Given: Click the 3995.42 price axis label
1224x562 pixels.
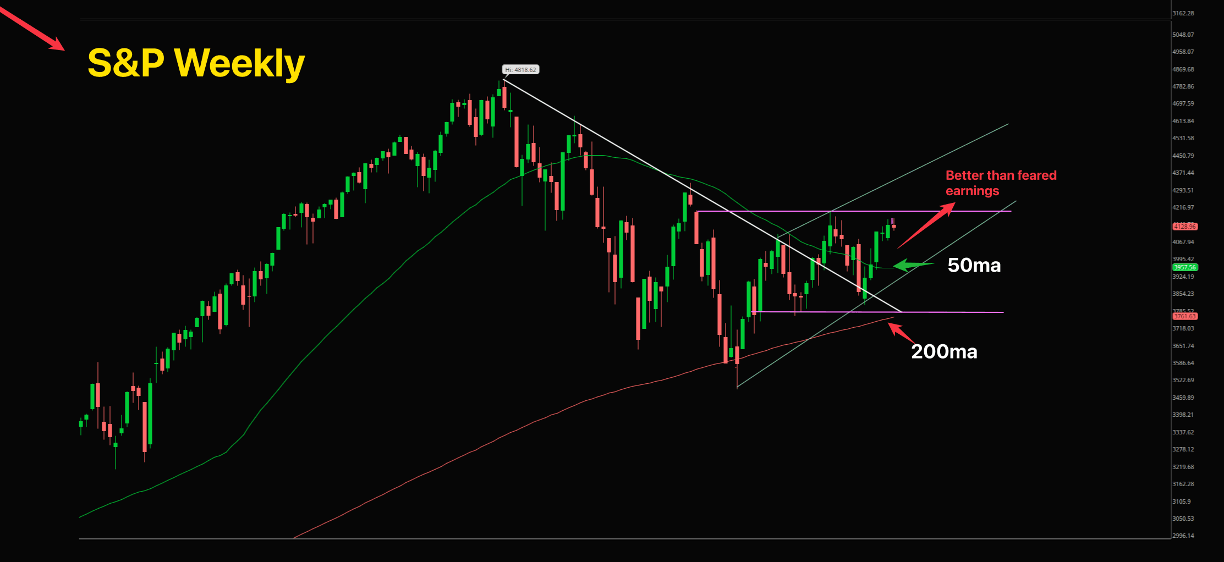Looking at the screenshot, I should pos(1183,259).
